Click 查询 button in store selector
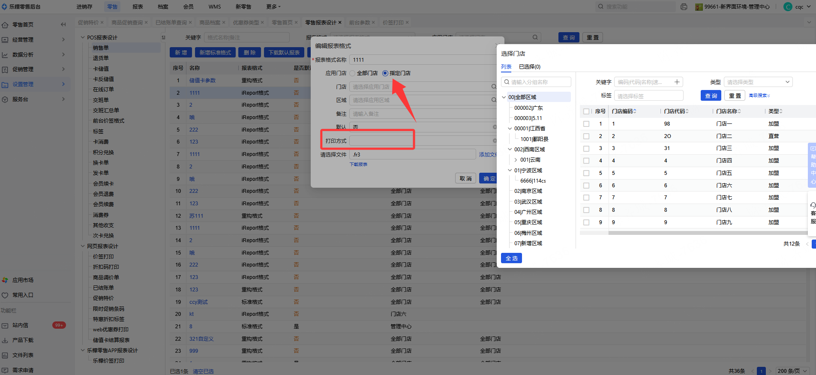The width and height of the screenshot is (816, 375). click(x=711, y=96)
